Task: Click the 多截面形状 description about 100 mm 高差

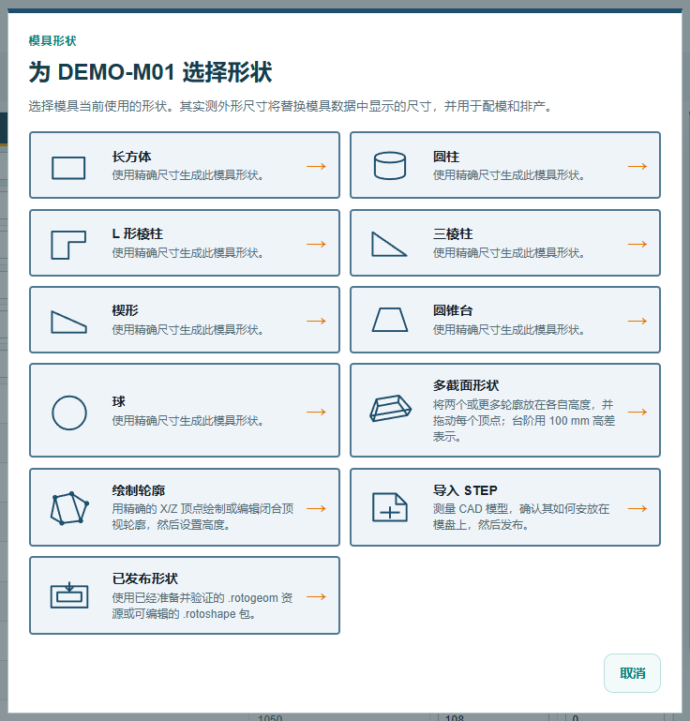Action: [x=523, y=420]
